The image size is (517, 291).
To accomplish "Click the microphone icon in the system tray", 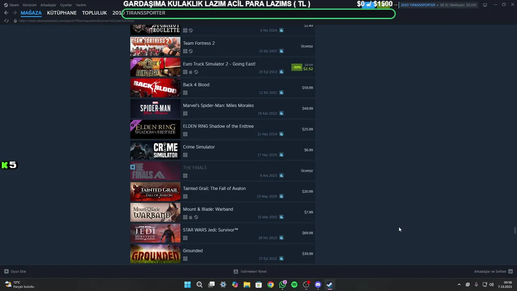I will point(477,285).
